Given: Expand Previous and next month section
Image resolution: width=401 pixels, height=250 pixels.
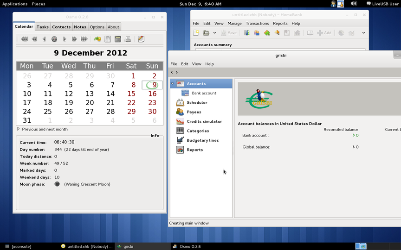Looking at the screenshot, I should tap(19, 129).
